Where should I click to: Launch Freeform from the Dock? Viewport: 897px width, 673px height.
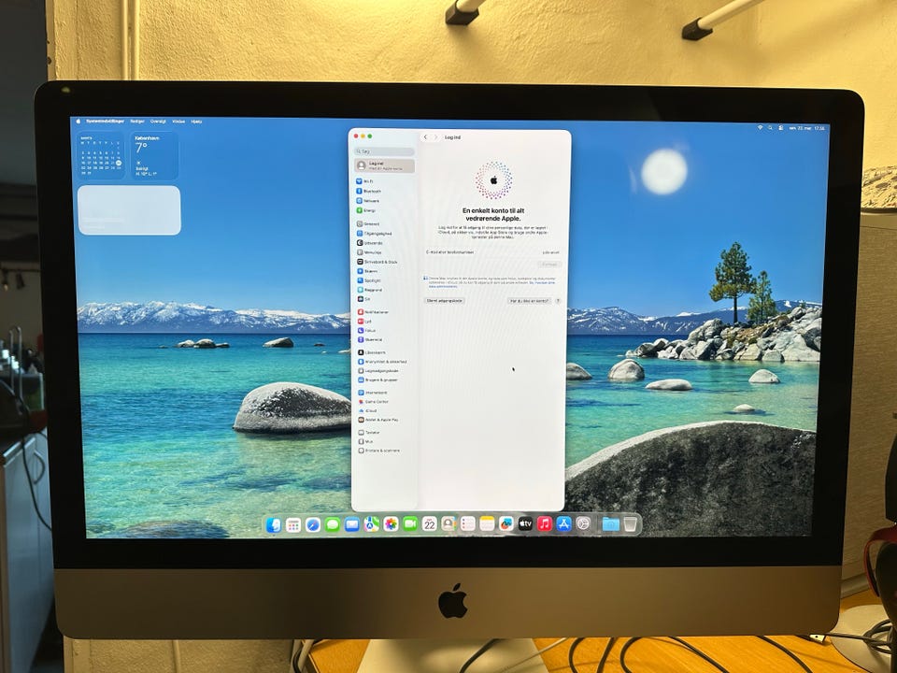click(x=506, y=524)
